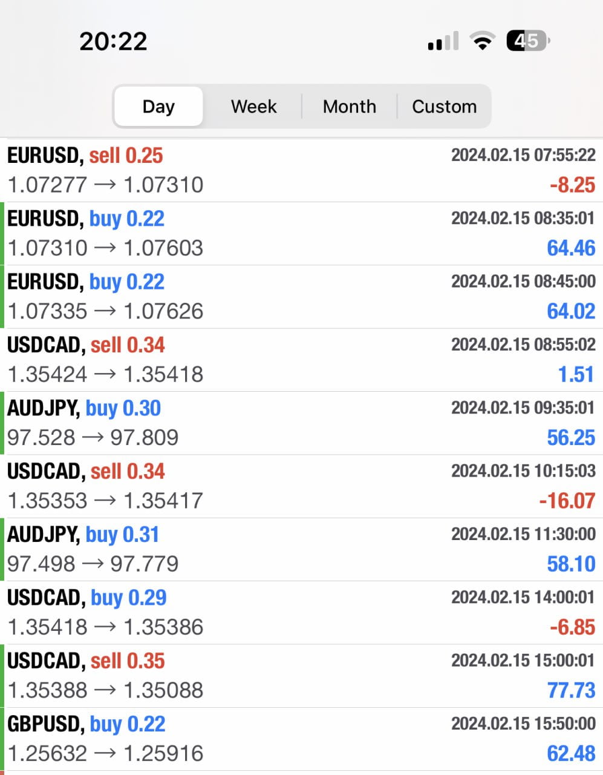This screenshot has width=603, height=775.
Task: Open USDCAD sell trade with -16.07 loss
Action: [301, 486]
